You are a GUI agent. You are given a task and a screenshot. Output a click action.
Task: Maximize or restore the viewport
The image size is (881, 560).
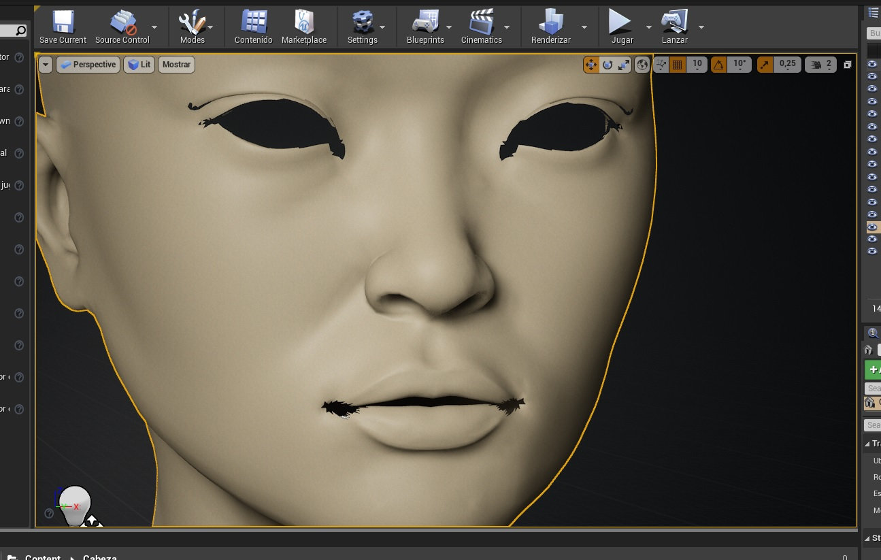point(848,65)
